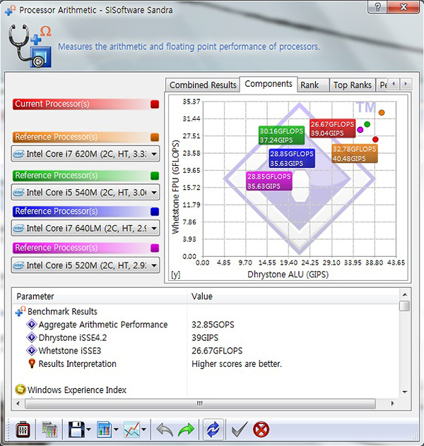Screen dimensions: 424x446
Task: Click the checkmark OK icon
Action: [x=240, y=430]
